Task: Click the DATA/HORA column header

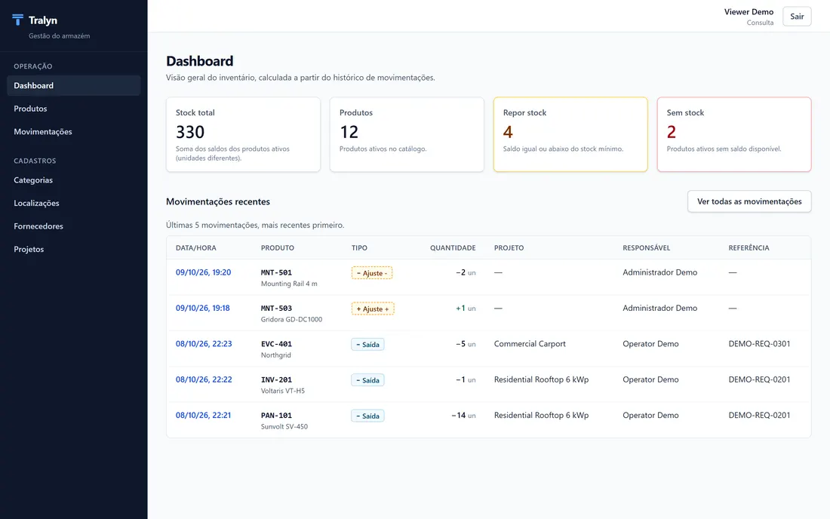Action: 196,247
